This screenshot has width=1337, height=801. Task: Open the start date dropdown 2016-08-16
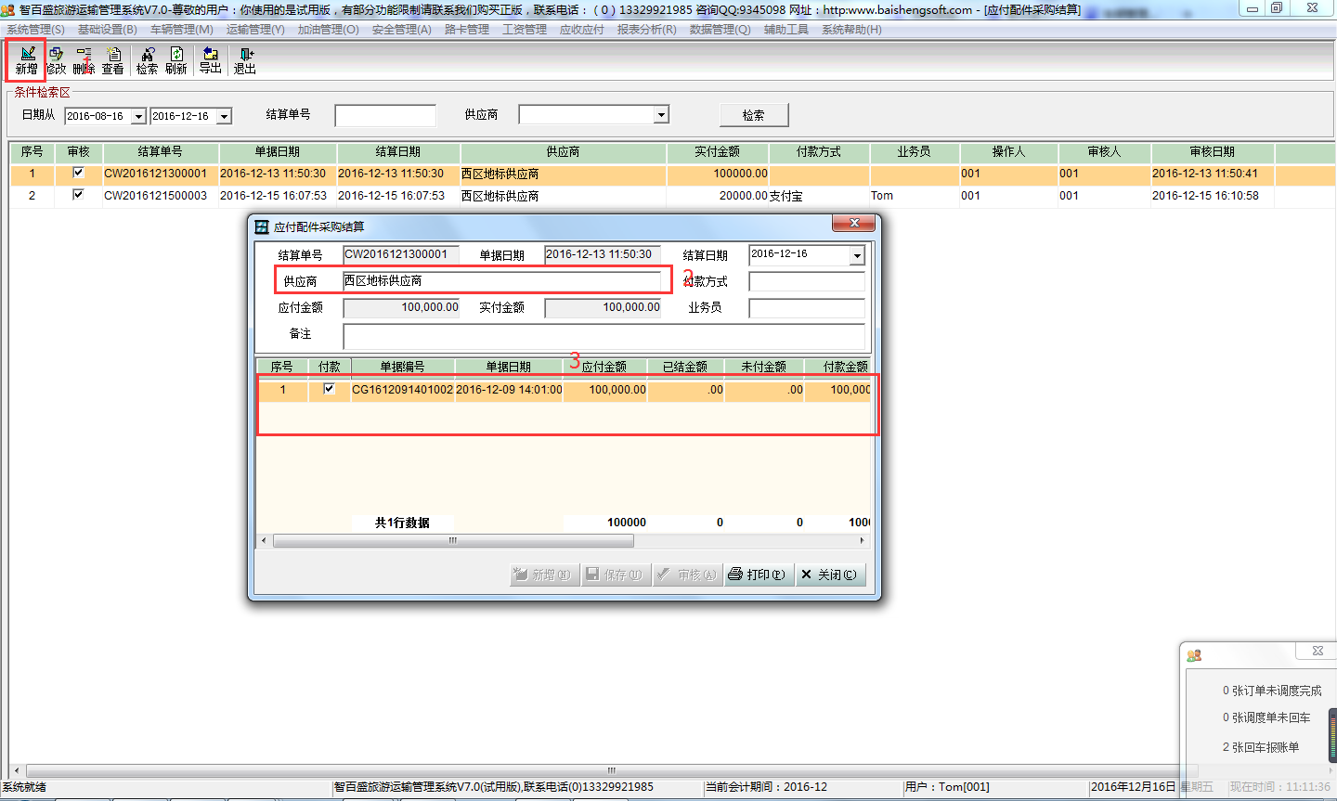coord(138,117)
